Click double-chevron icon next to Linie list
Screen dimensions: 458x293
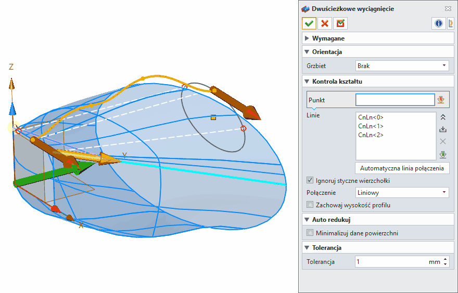click(x=443, y=118)
